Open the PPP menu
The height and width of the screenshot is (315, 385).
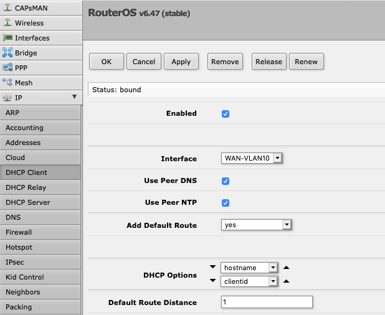41,68
